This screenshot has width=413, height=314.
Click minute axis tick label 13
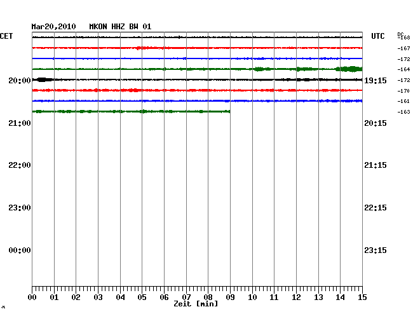coord(318,297)
